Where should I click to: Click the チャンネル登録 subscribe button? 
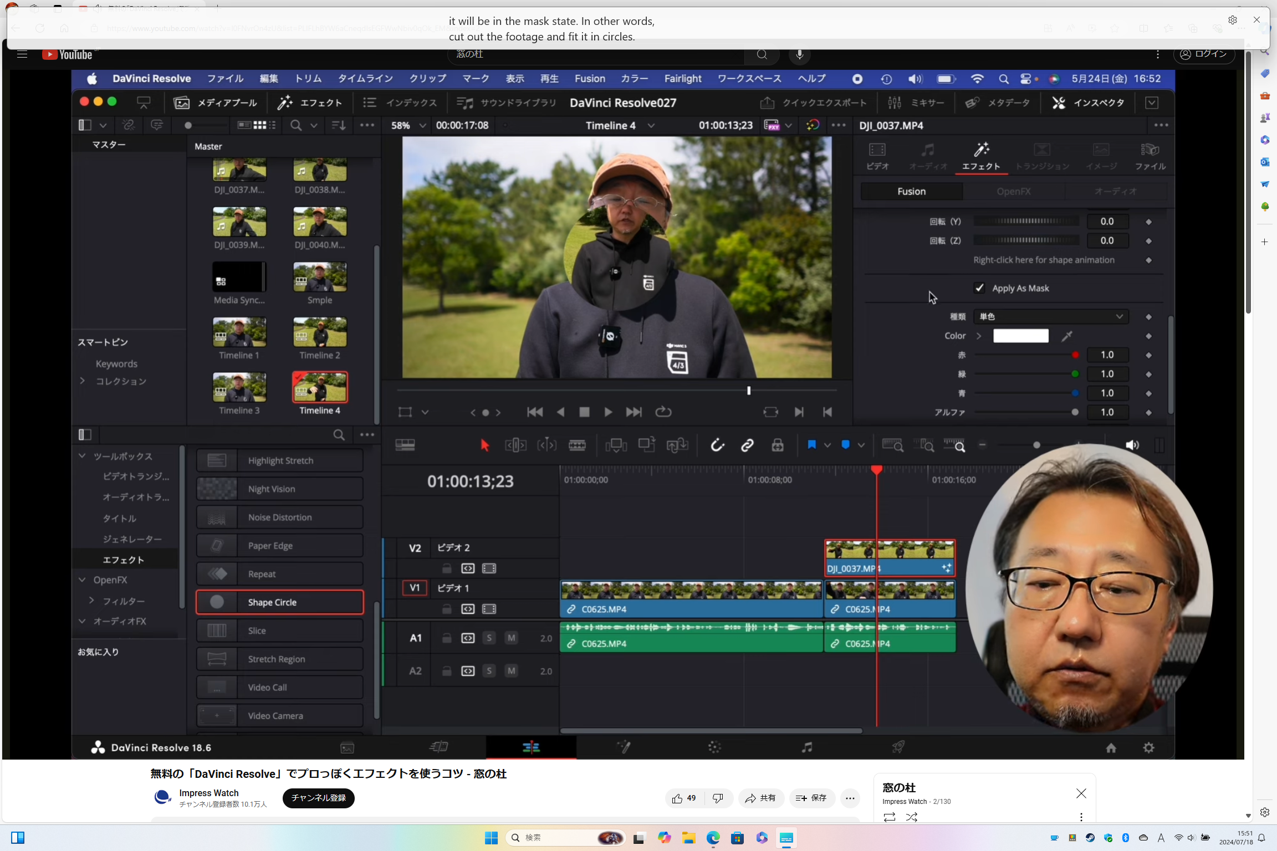coord(318,798)
